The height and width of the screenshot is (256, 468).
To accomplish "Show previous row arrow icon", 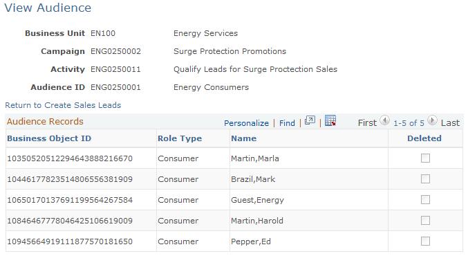I will [385, 120].
